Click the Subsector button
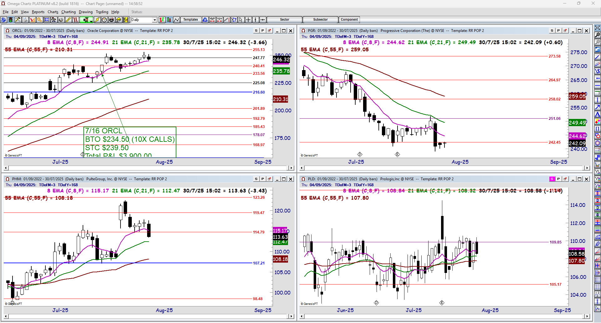Screen dimensions: 601x323 (321, 20)
